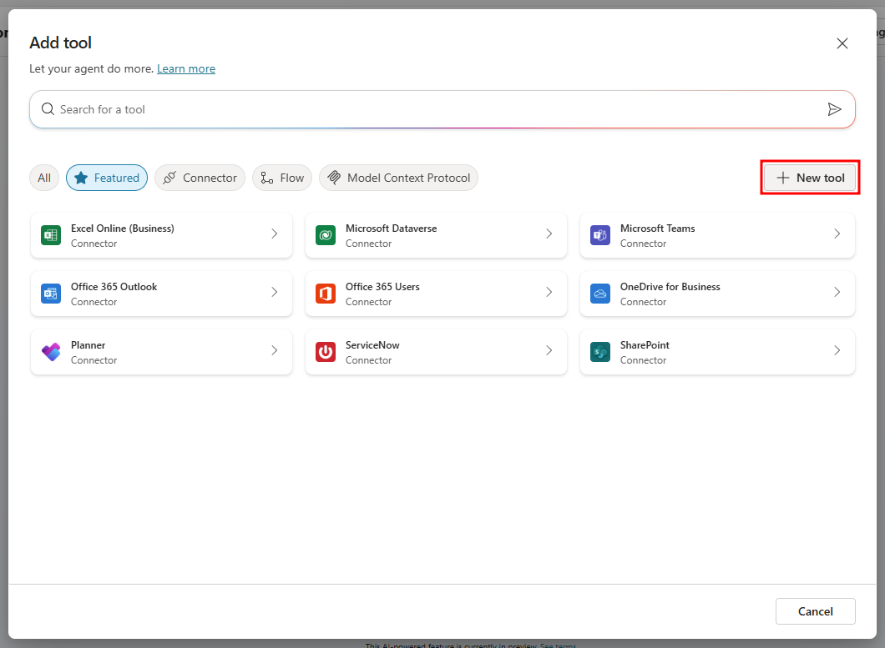885x648 pixels.
Task: Click the Office 365 Users icon
Action: (x=326, y=294)
